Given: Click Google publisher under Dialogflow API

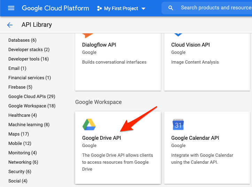Looking at the screenshot, I should (x=89, y=52).
